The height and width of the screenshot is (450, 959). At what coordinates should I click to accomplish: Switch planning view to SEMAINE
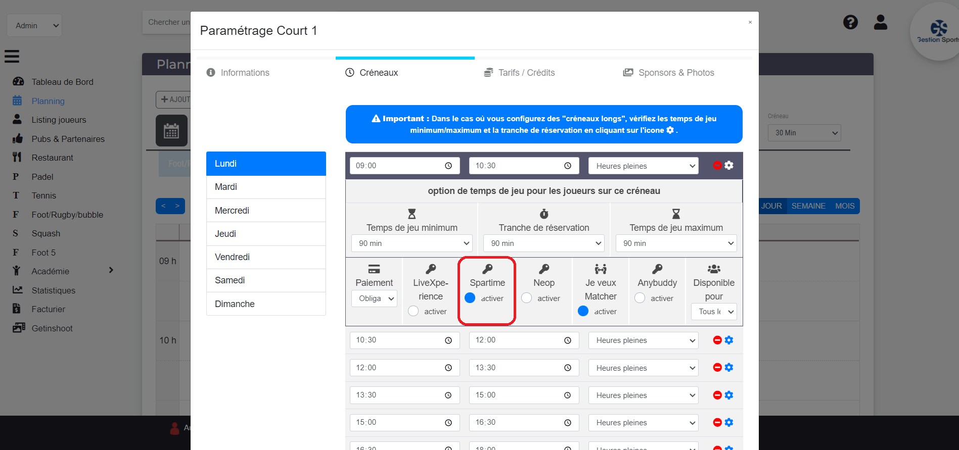point(808,206)
